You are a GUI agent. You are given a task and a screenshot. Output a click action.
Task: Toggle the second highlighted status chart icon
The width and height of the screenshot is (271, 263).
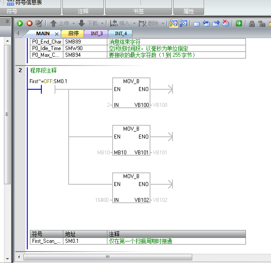click(183, 23)
